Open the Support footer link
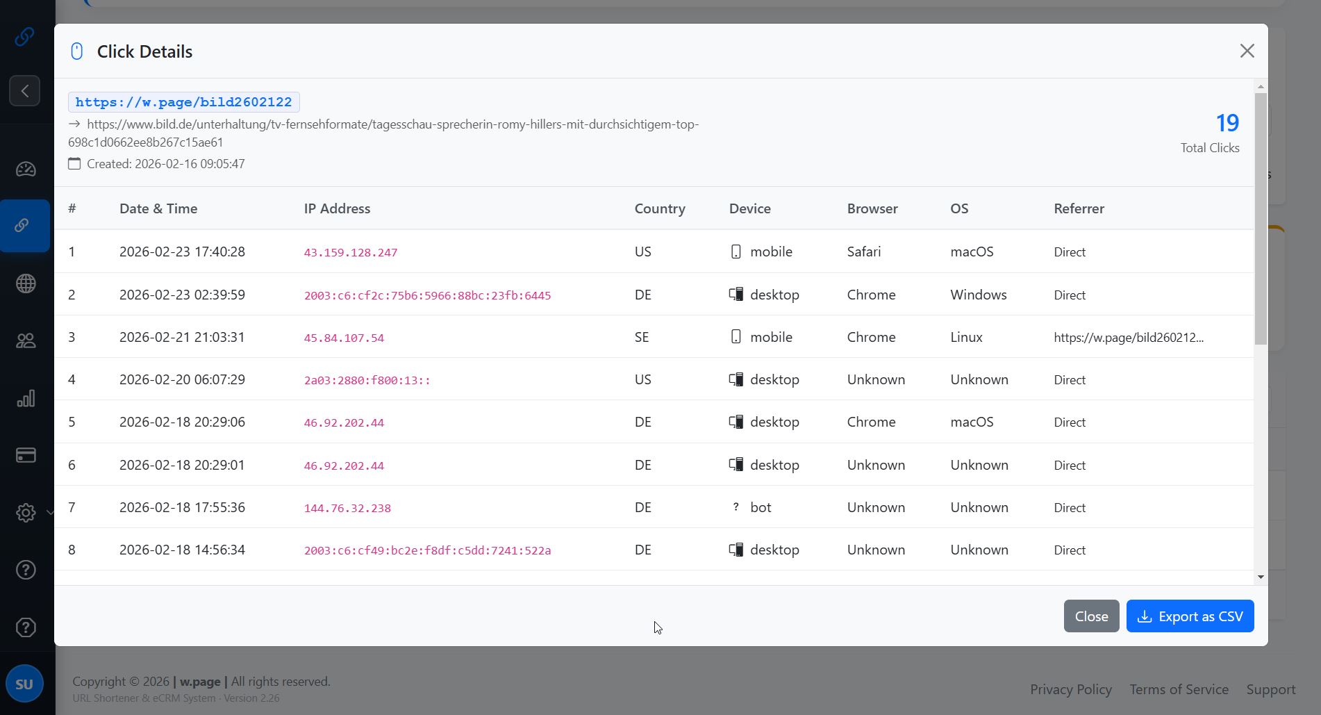 pyautogui.click(x=1271, y=689)
